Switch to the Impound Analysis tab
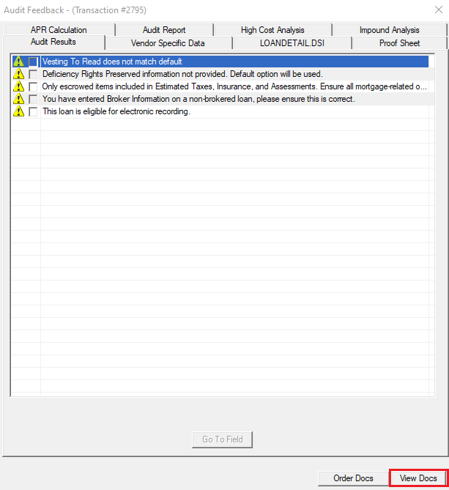Screen dimensions: 449x490 pos(390,30)
